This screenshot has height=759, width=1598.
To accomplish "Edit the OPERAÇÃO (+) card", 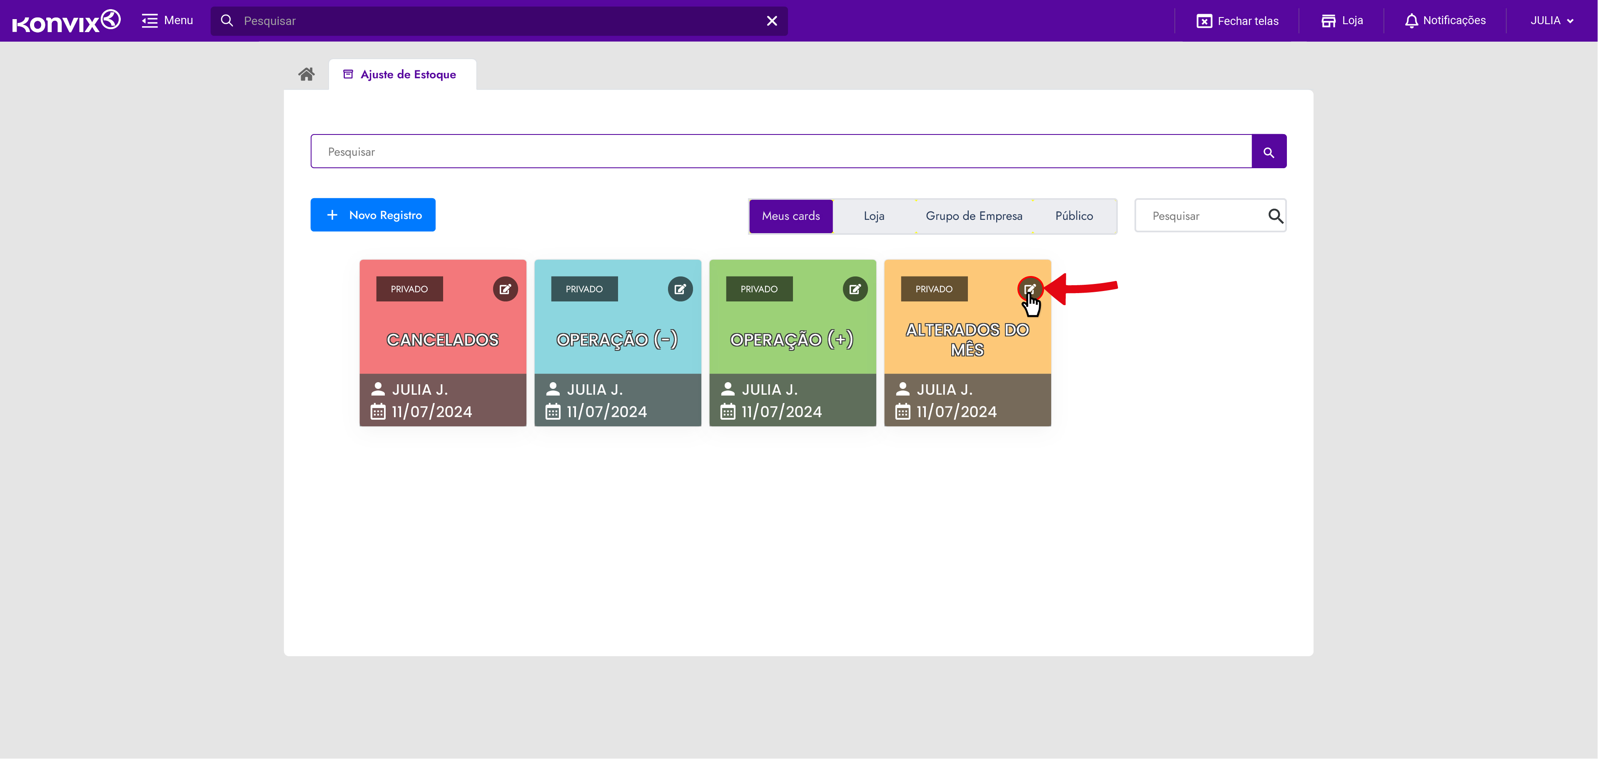I will click(x=855, y=289).
